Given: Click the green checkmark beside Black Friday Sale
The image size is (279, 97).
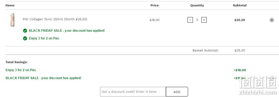Looking at the screenshot, I should [x=25, y=31].
